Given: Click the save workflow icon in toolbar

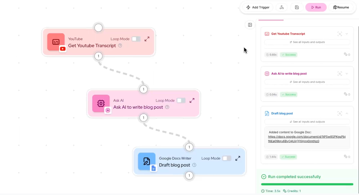Looking at the screenshot, I should [x=297, y=7].
